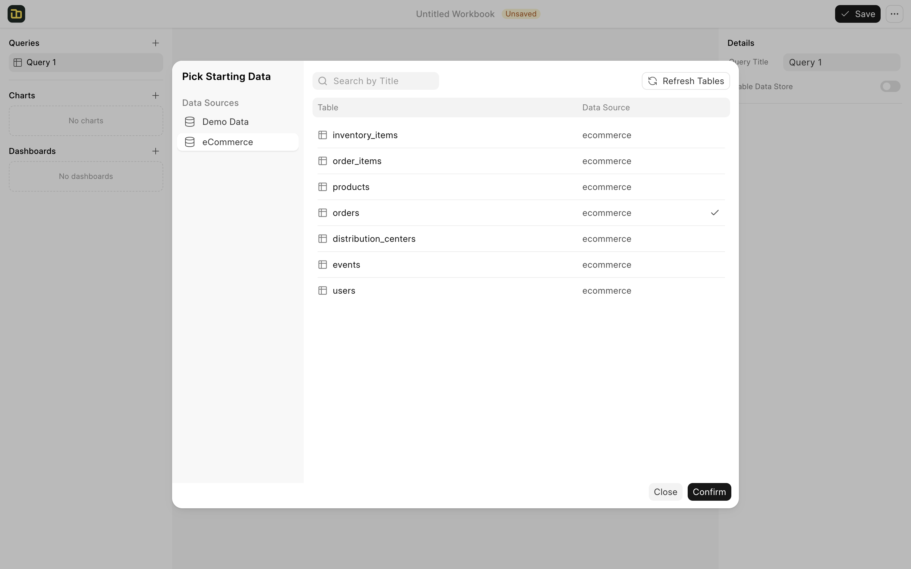Image resolution: width=911 pixels, height=569 pixels.
Task: Select the distribution_centers table name
Action: pos(374,239)
